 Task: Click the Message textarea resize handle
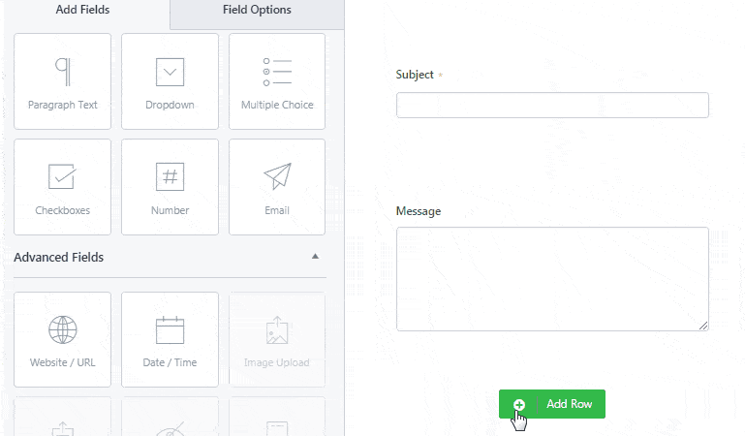click(703, 326)
